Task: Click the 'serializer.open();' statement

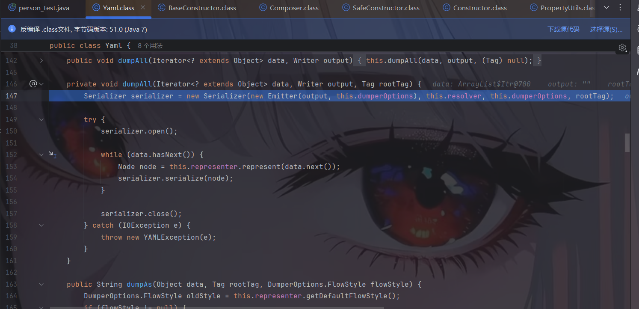Action: (139, 131)
